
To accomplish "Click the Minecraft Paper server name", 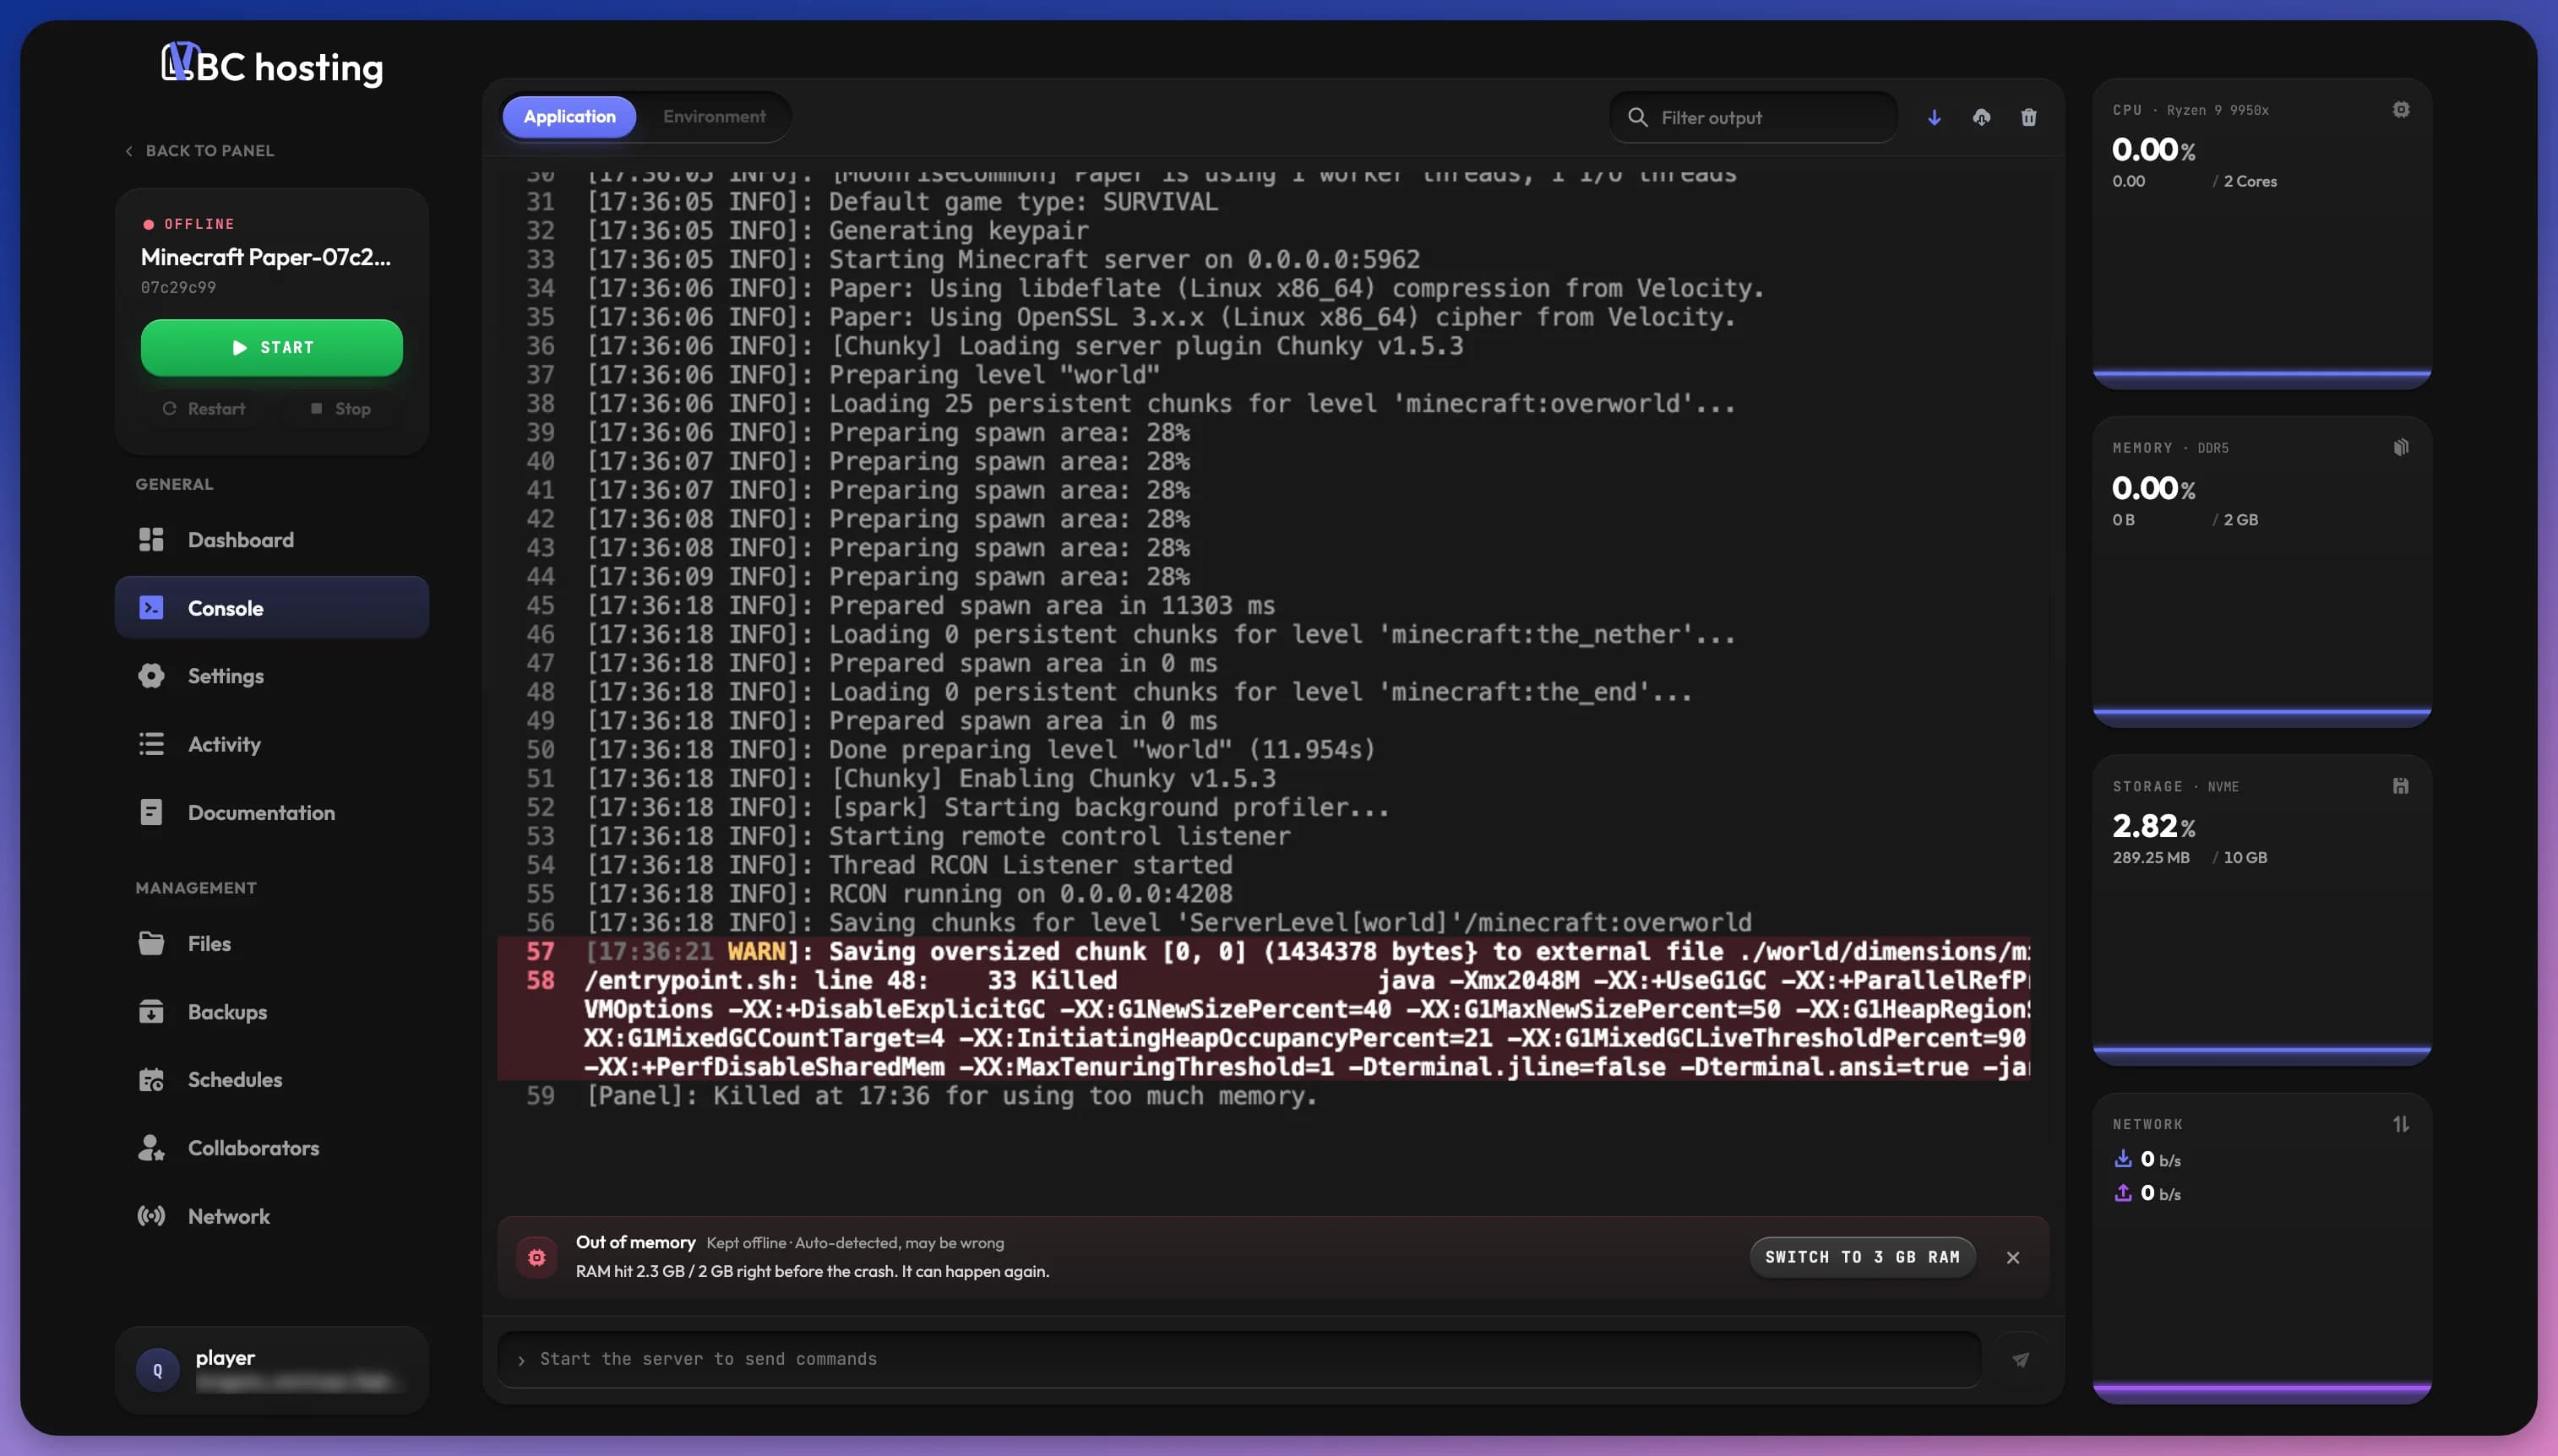I will tap(266, 257).
